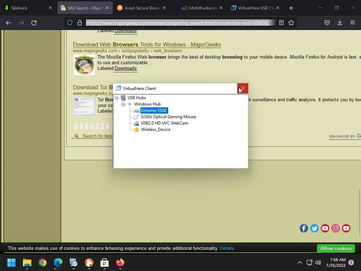Open cookie Details link
This screenshot has width=361, height=271.
click(227, 248)
